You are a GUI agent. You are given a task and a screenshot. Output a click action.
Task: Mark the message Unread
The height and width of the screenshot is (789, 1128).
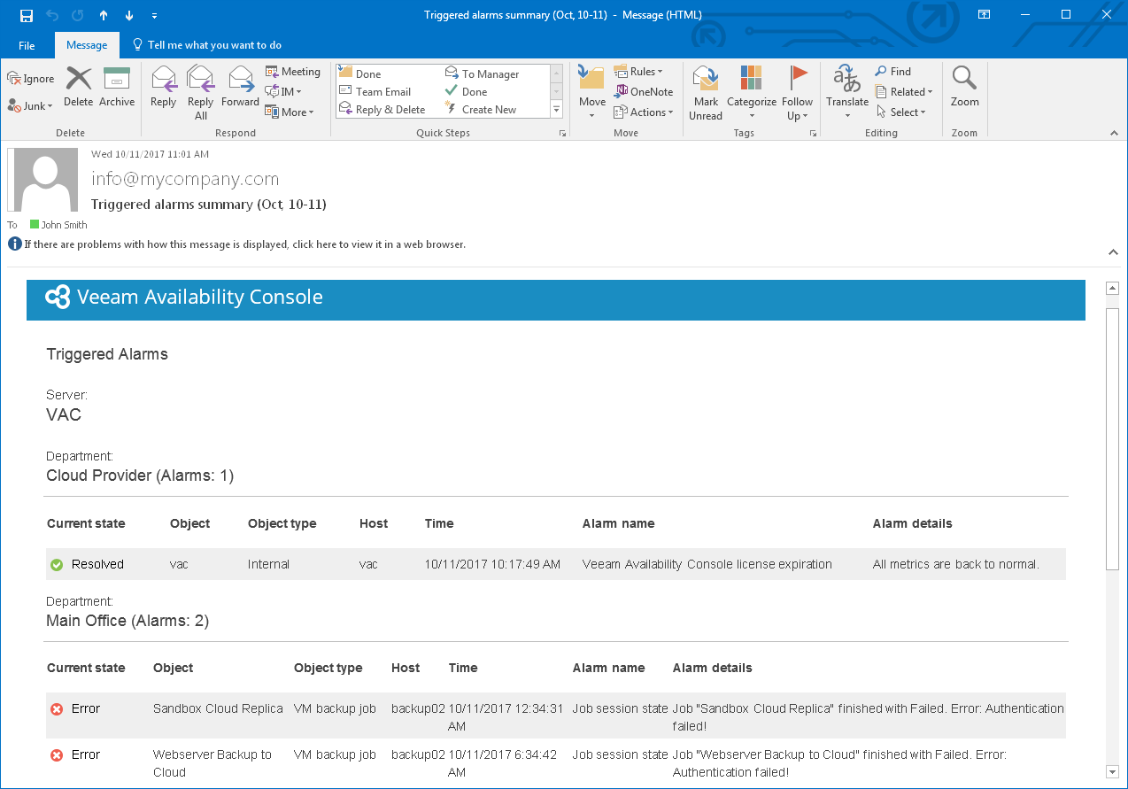(x=706, y=93)
